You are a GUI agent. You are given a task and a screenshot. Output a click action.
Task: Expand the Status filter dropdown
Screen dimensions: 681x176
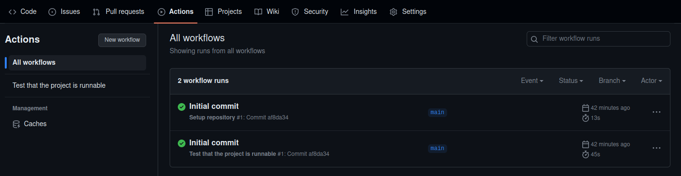coord(571,81)
